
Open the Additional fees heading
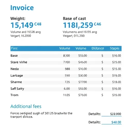click(26, 106)
